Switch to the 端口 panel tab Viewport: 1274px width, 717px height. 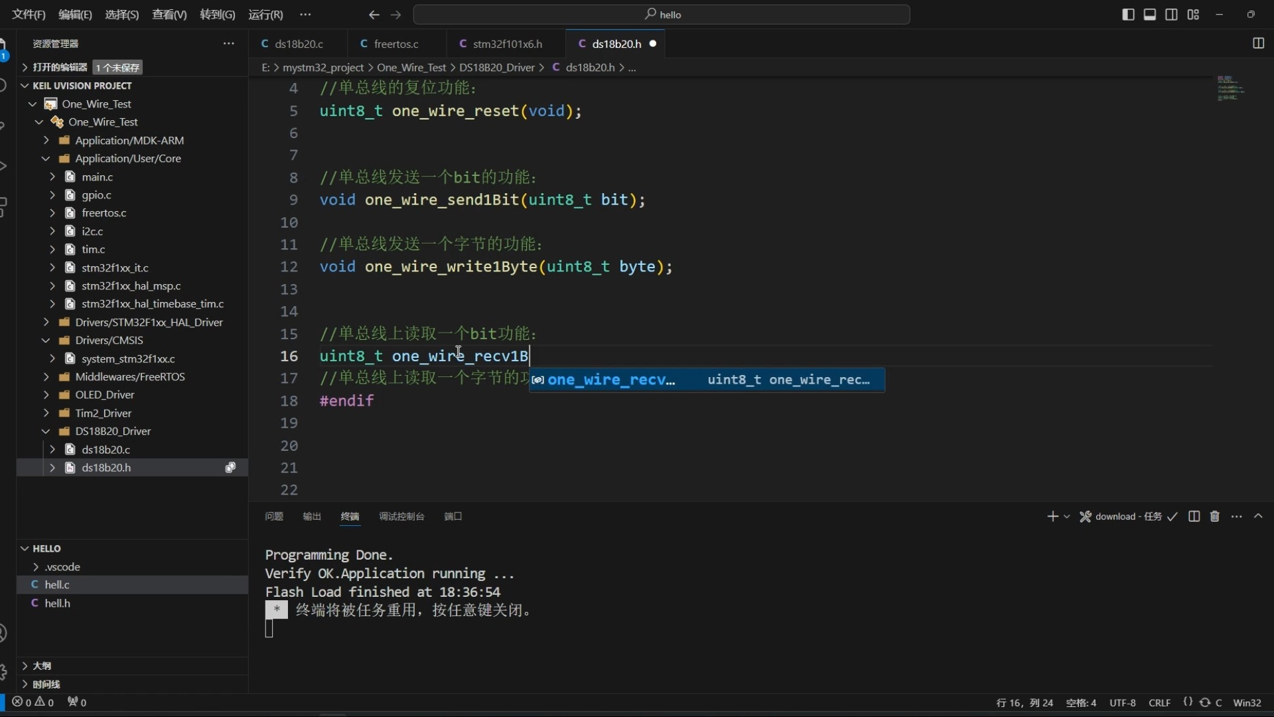[453, 517]
